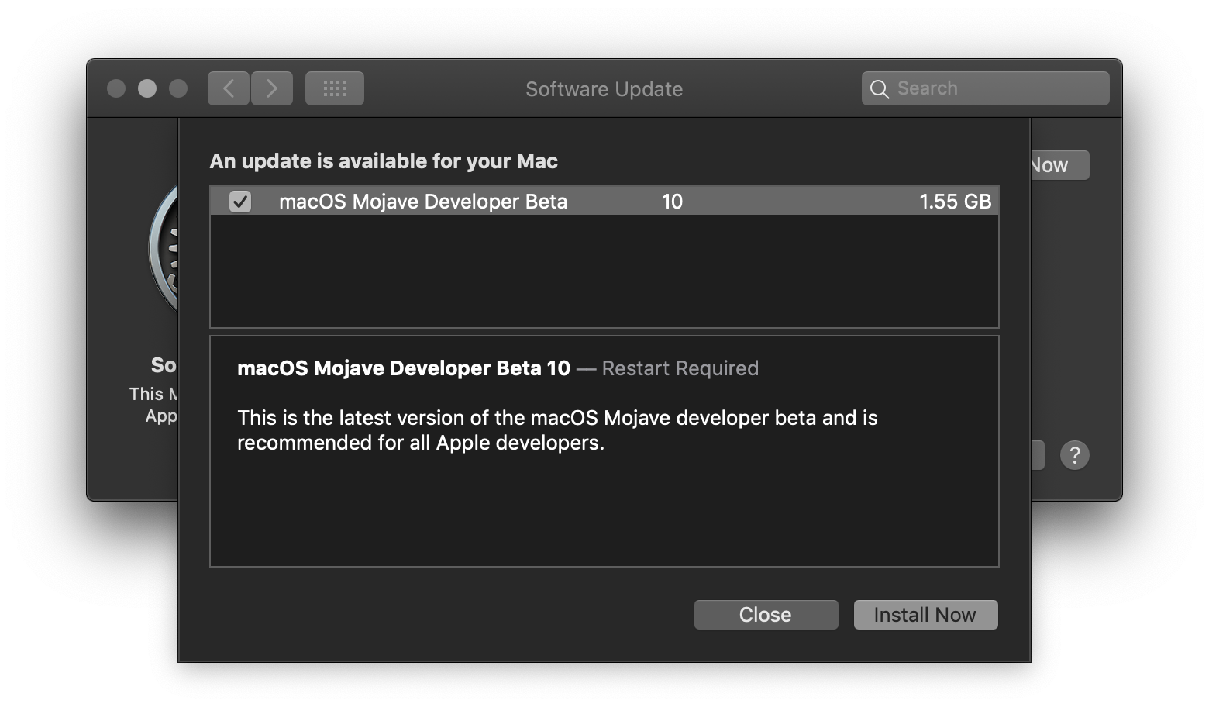Click the partially hidden Now button in the background window
This screenshot has height=704, width=1209.
coord(1059,165)
